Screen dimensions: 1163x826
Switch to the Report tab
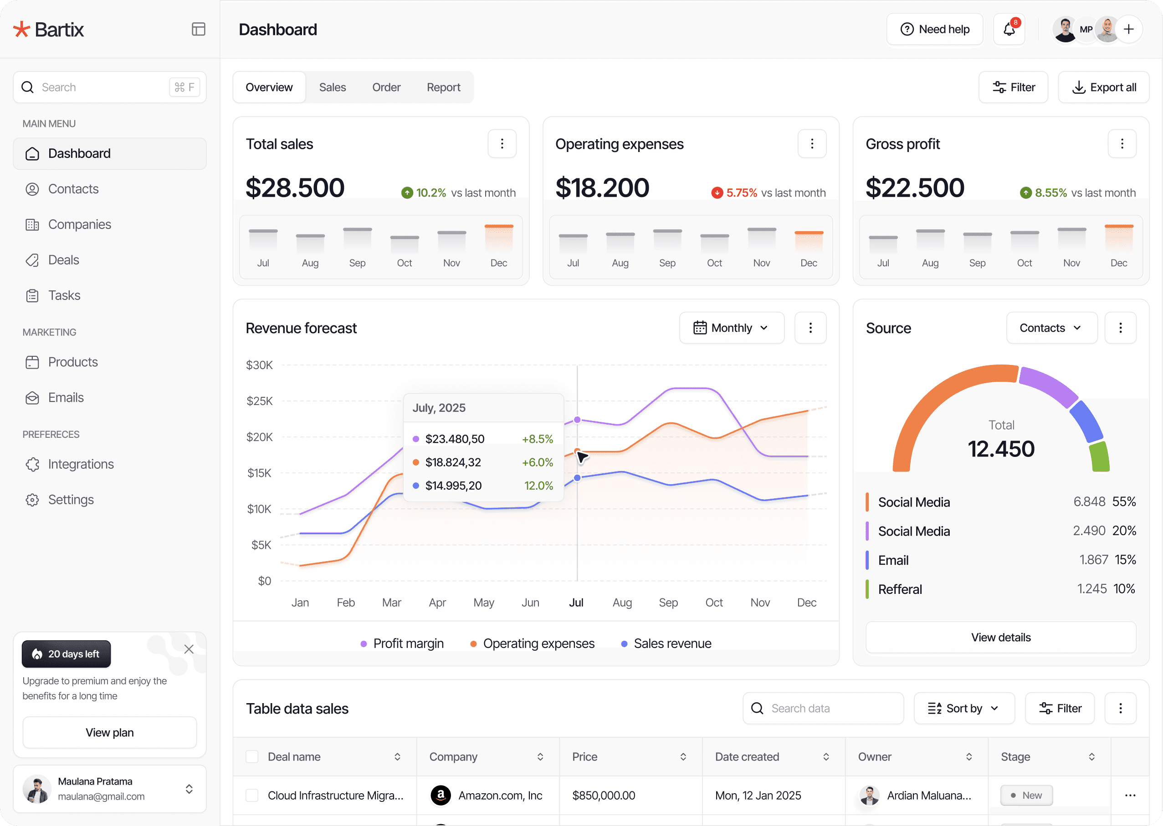443,87
